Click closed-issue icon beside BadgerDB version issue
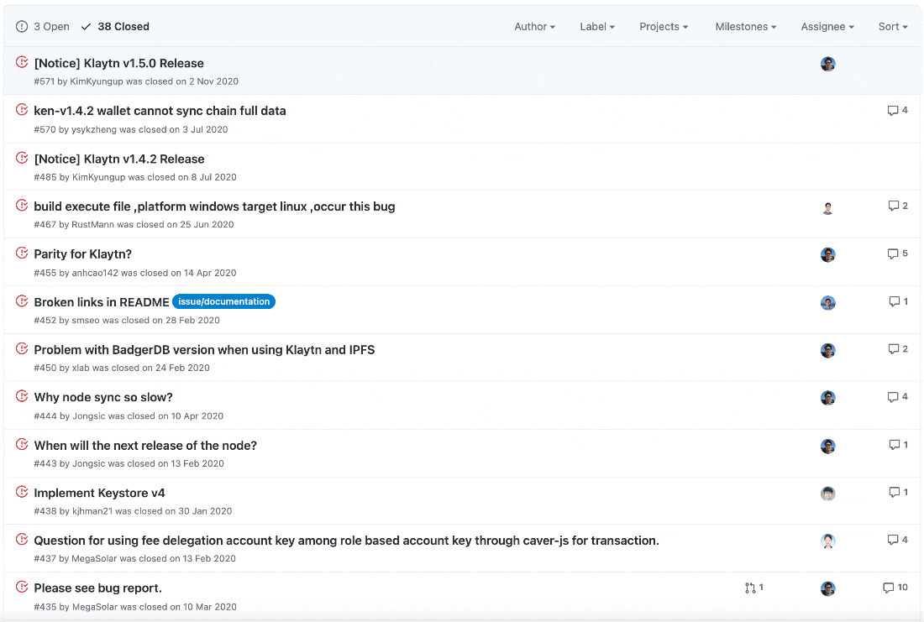The height and width of the screenshot is (622, 924). pyautogui.click(x=22, y=348)
